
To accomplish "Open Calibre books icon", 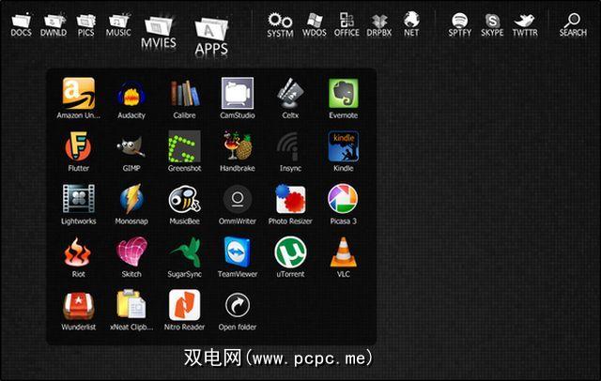I will (x=184, y=99).
